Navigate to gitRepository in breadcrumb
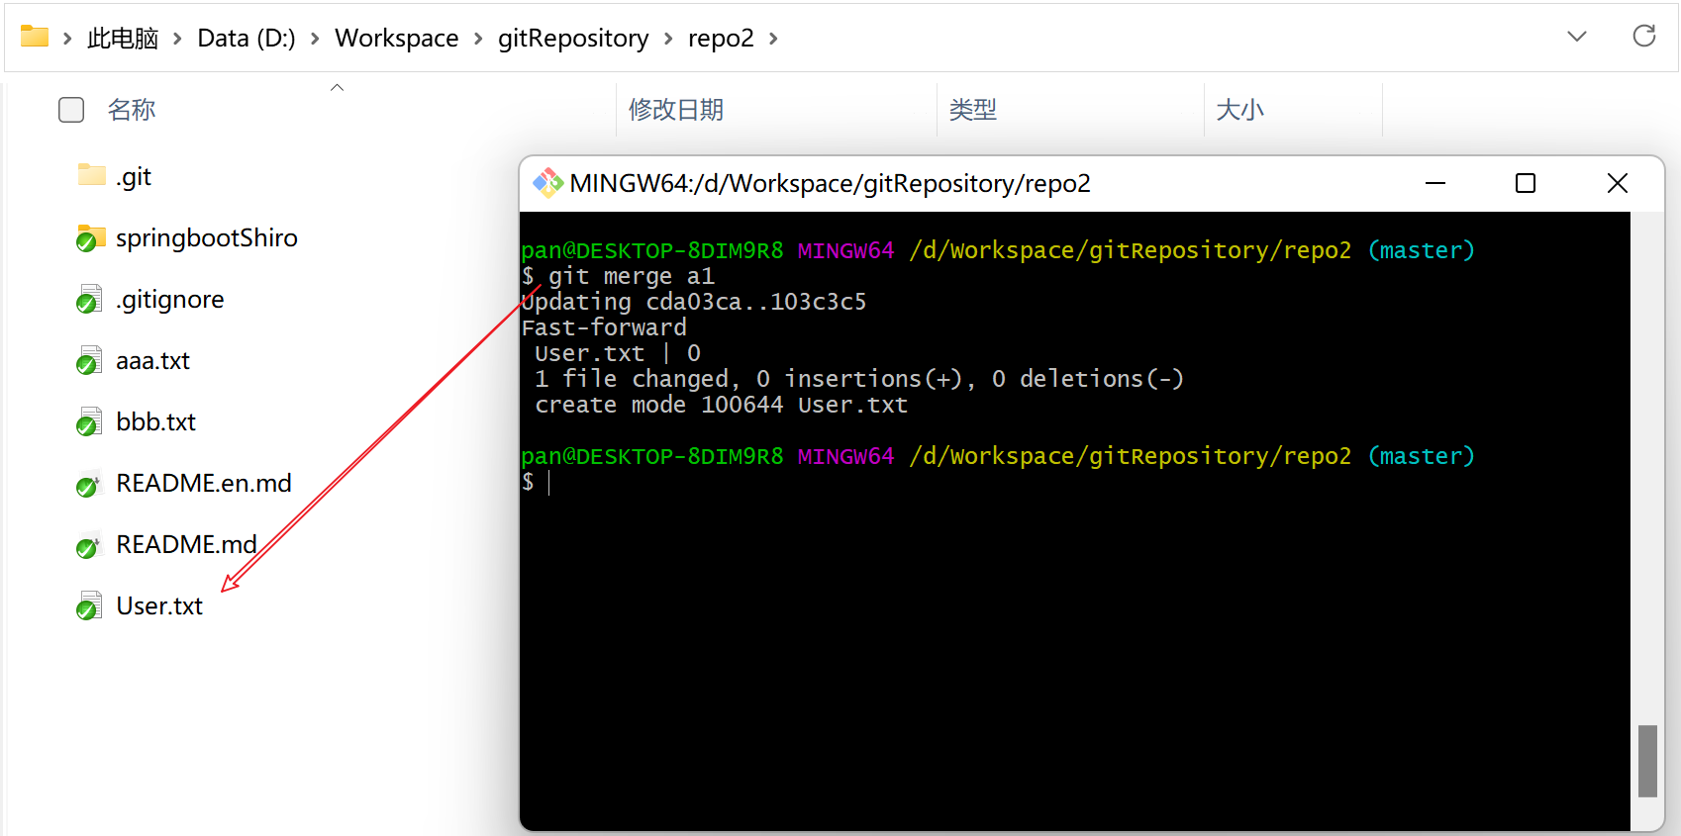 tap(572, 39)
